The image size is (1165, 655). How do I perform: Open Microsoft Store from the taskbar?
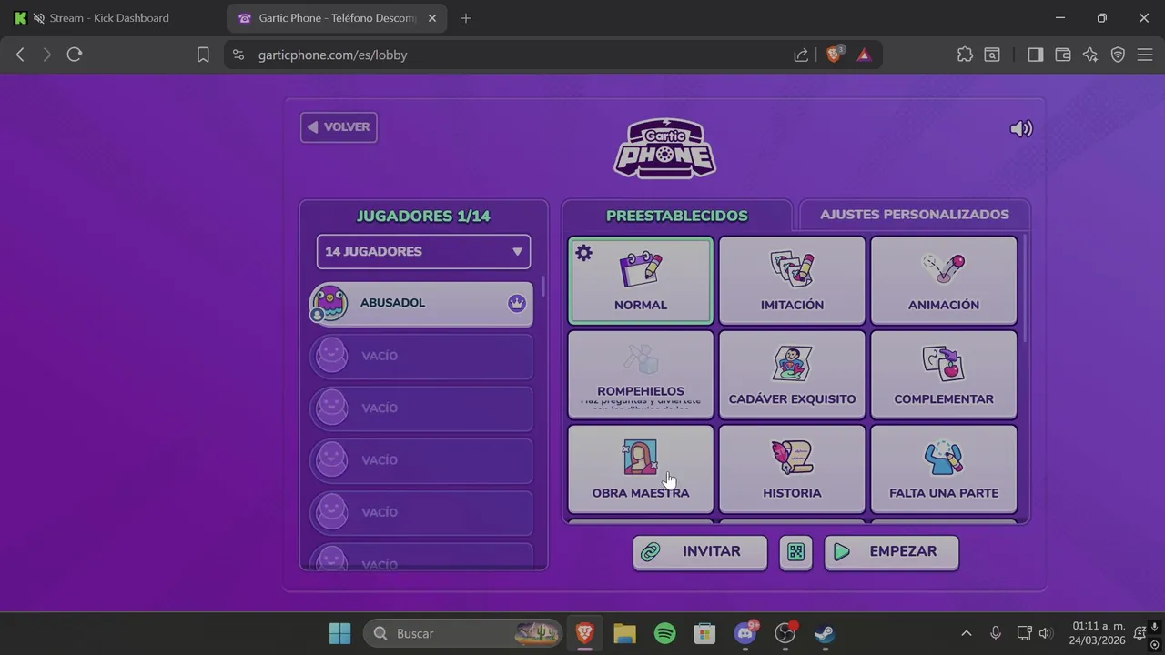[x=704, y=633]
